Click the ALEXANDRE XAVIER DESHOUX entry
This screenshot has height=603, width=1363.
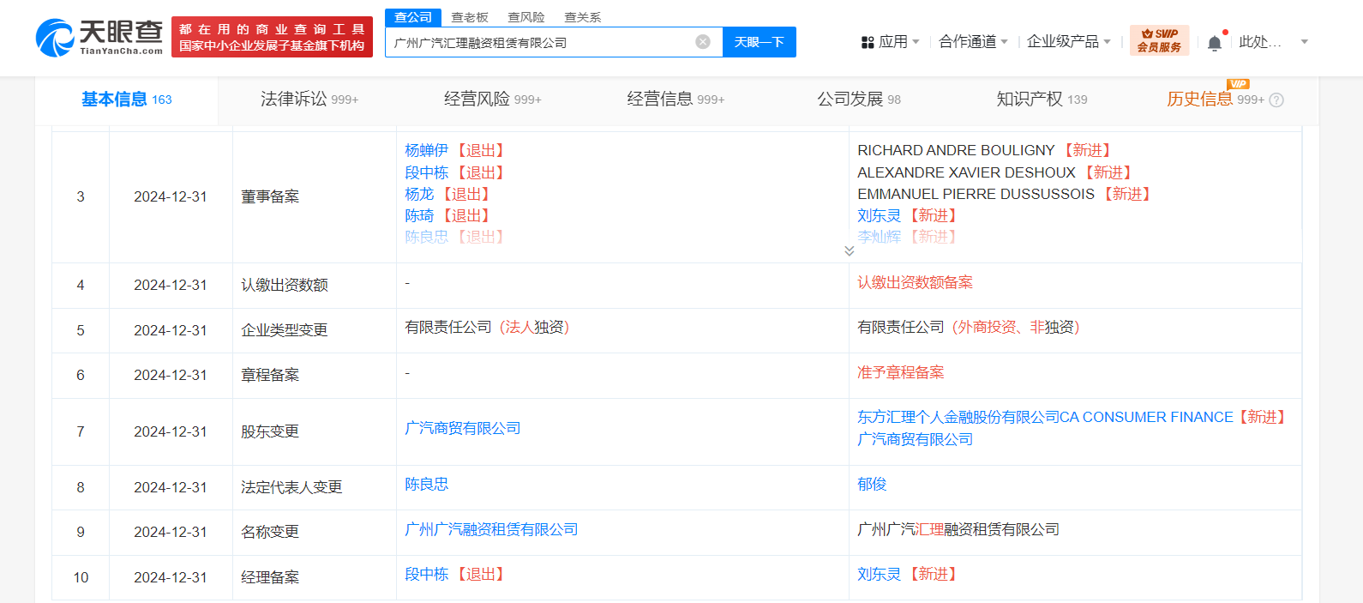[966, 172]
